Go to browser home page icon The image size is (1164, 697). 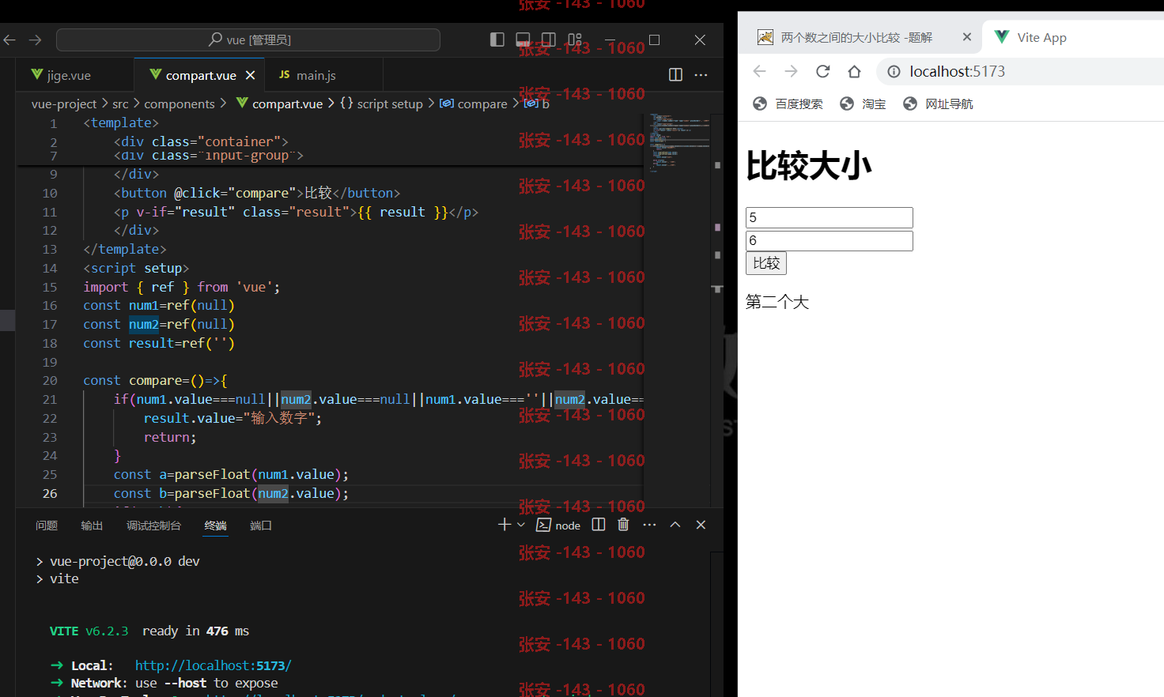tap(854, 71)
